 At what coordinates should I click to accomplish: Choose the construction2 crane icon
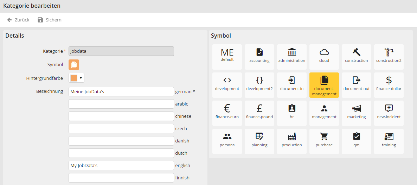[389, 55]
